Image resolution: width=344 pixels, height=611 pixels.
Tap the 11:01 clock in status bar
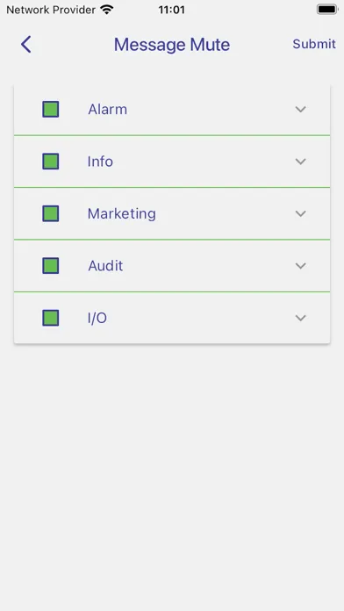click(172, 10)
